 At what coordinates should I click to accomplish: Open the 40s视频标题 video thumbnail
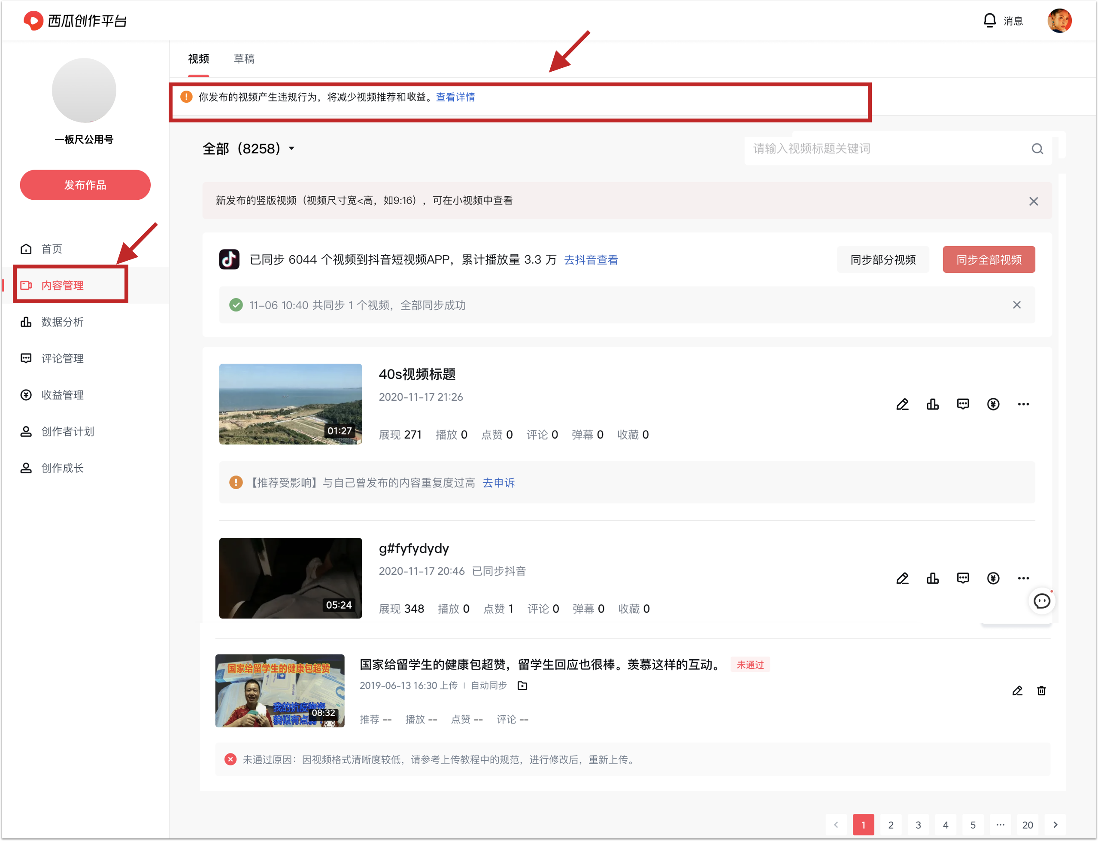pyautogui.click(x=291, y=404)
